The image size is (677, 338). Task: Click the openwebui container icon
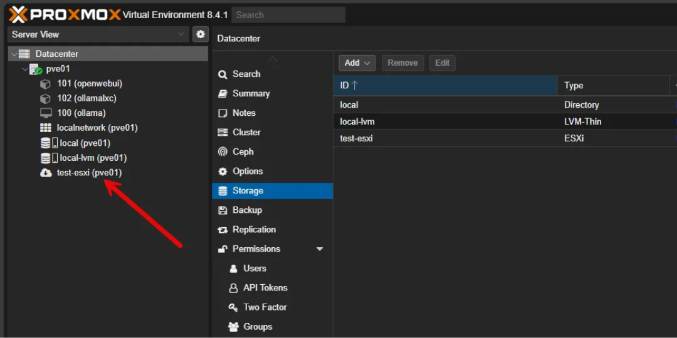point(45,83)
